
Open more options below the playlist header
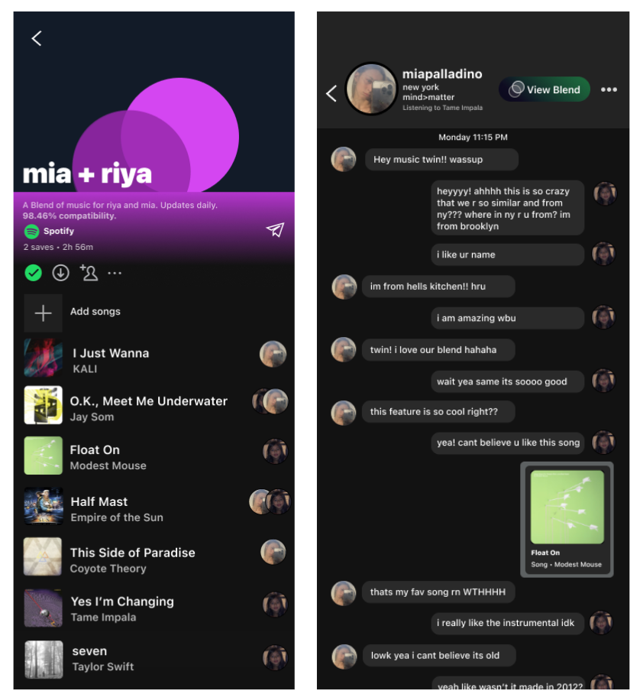(115, 273)
